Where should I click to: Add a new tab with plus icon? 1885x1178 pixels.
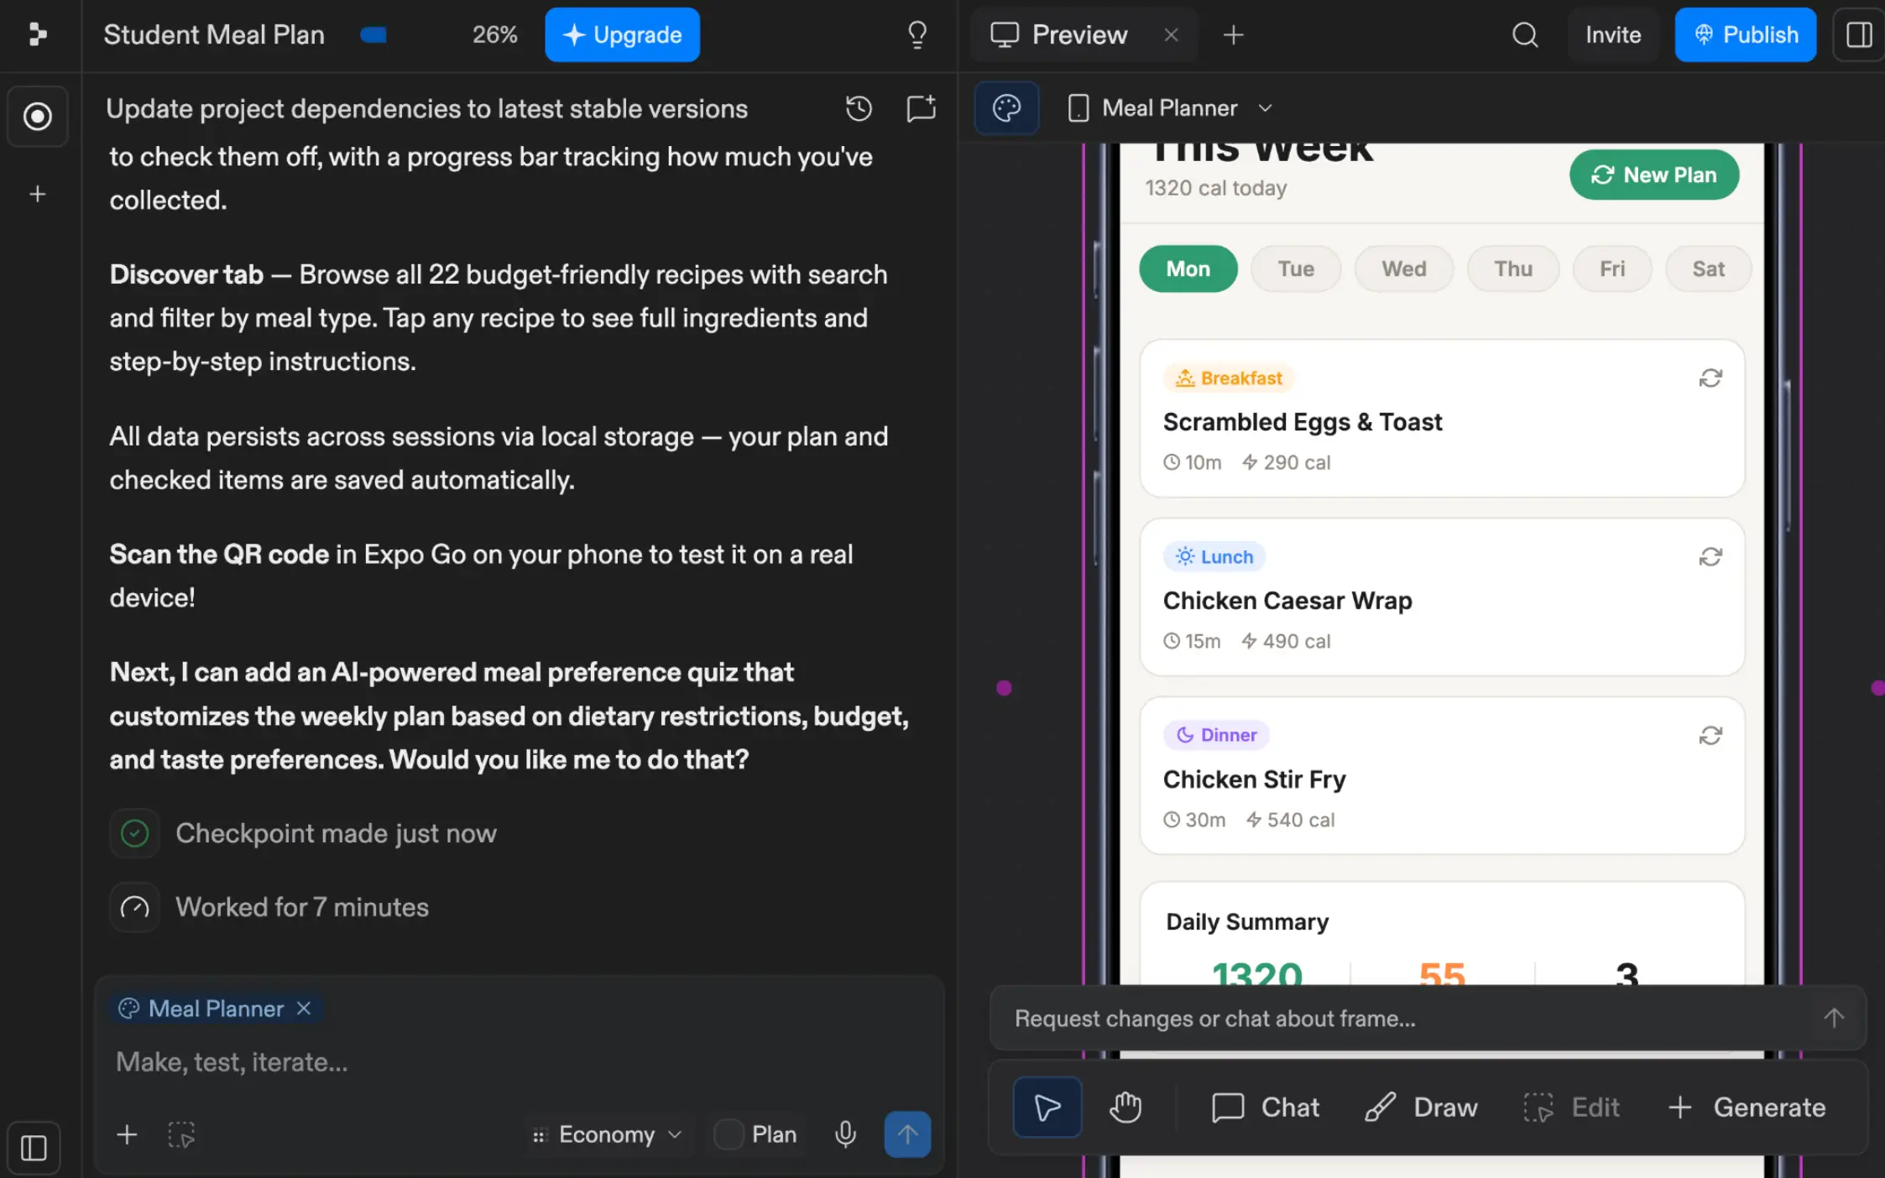[1233, 35]
